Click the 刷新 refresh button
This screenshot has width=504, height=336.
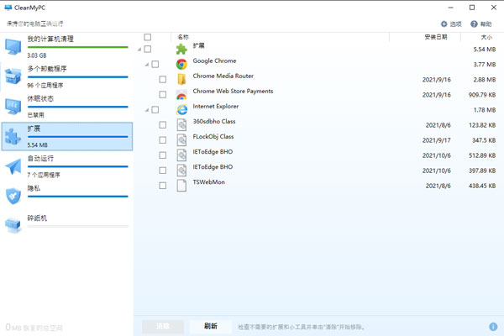coord(211,327)
